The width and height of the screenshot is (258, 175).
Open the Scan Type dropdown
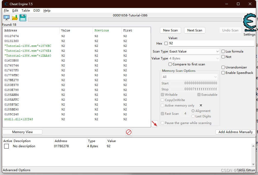[194, 51]
